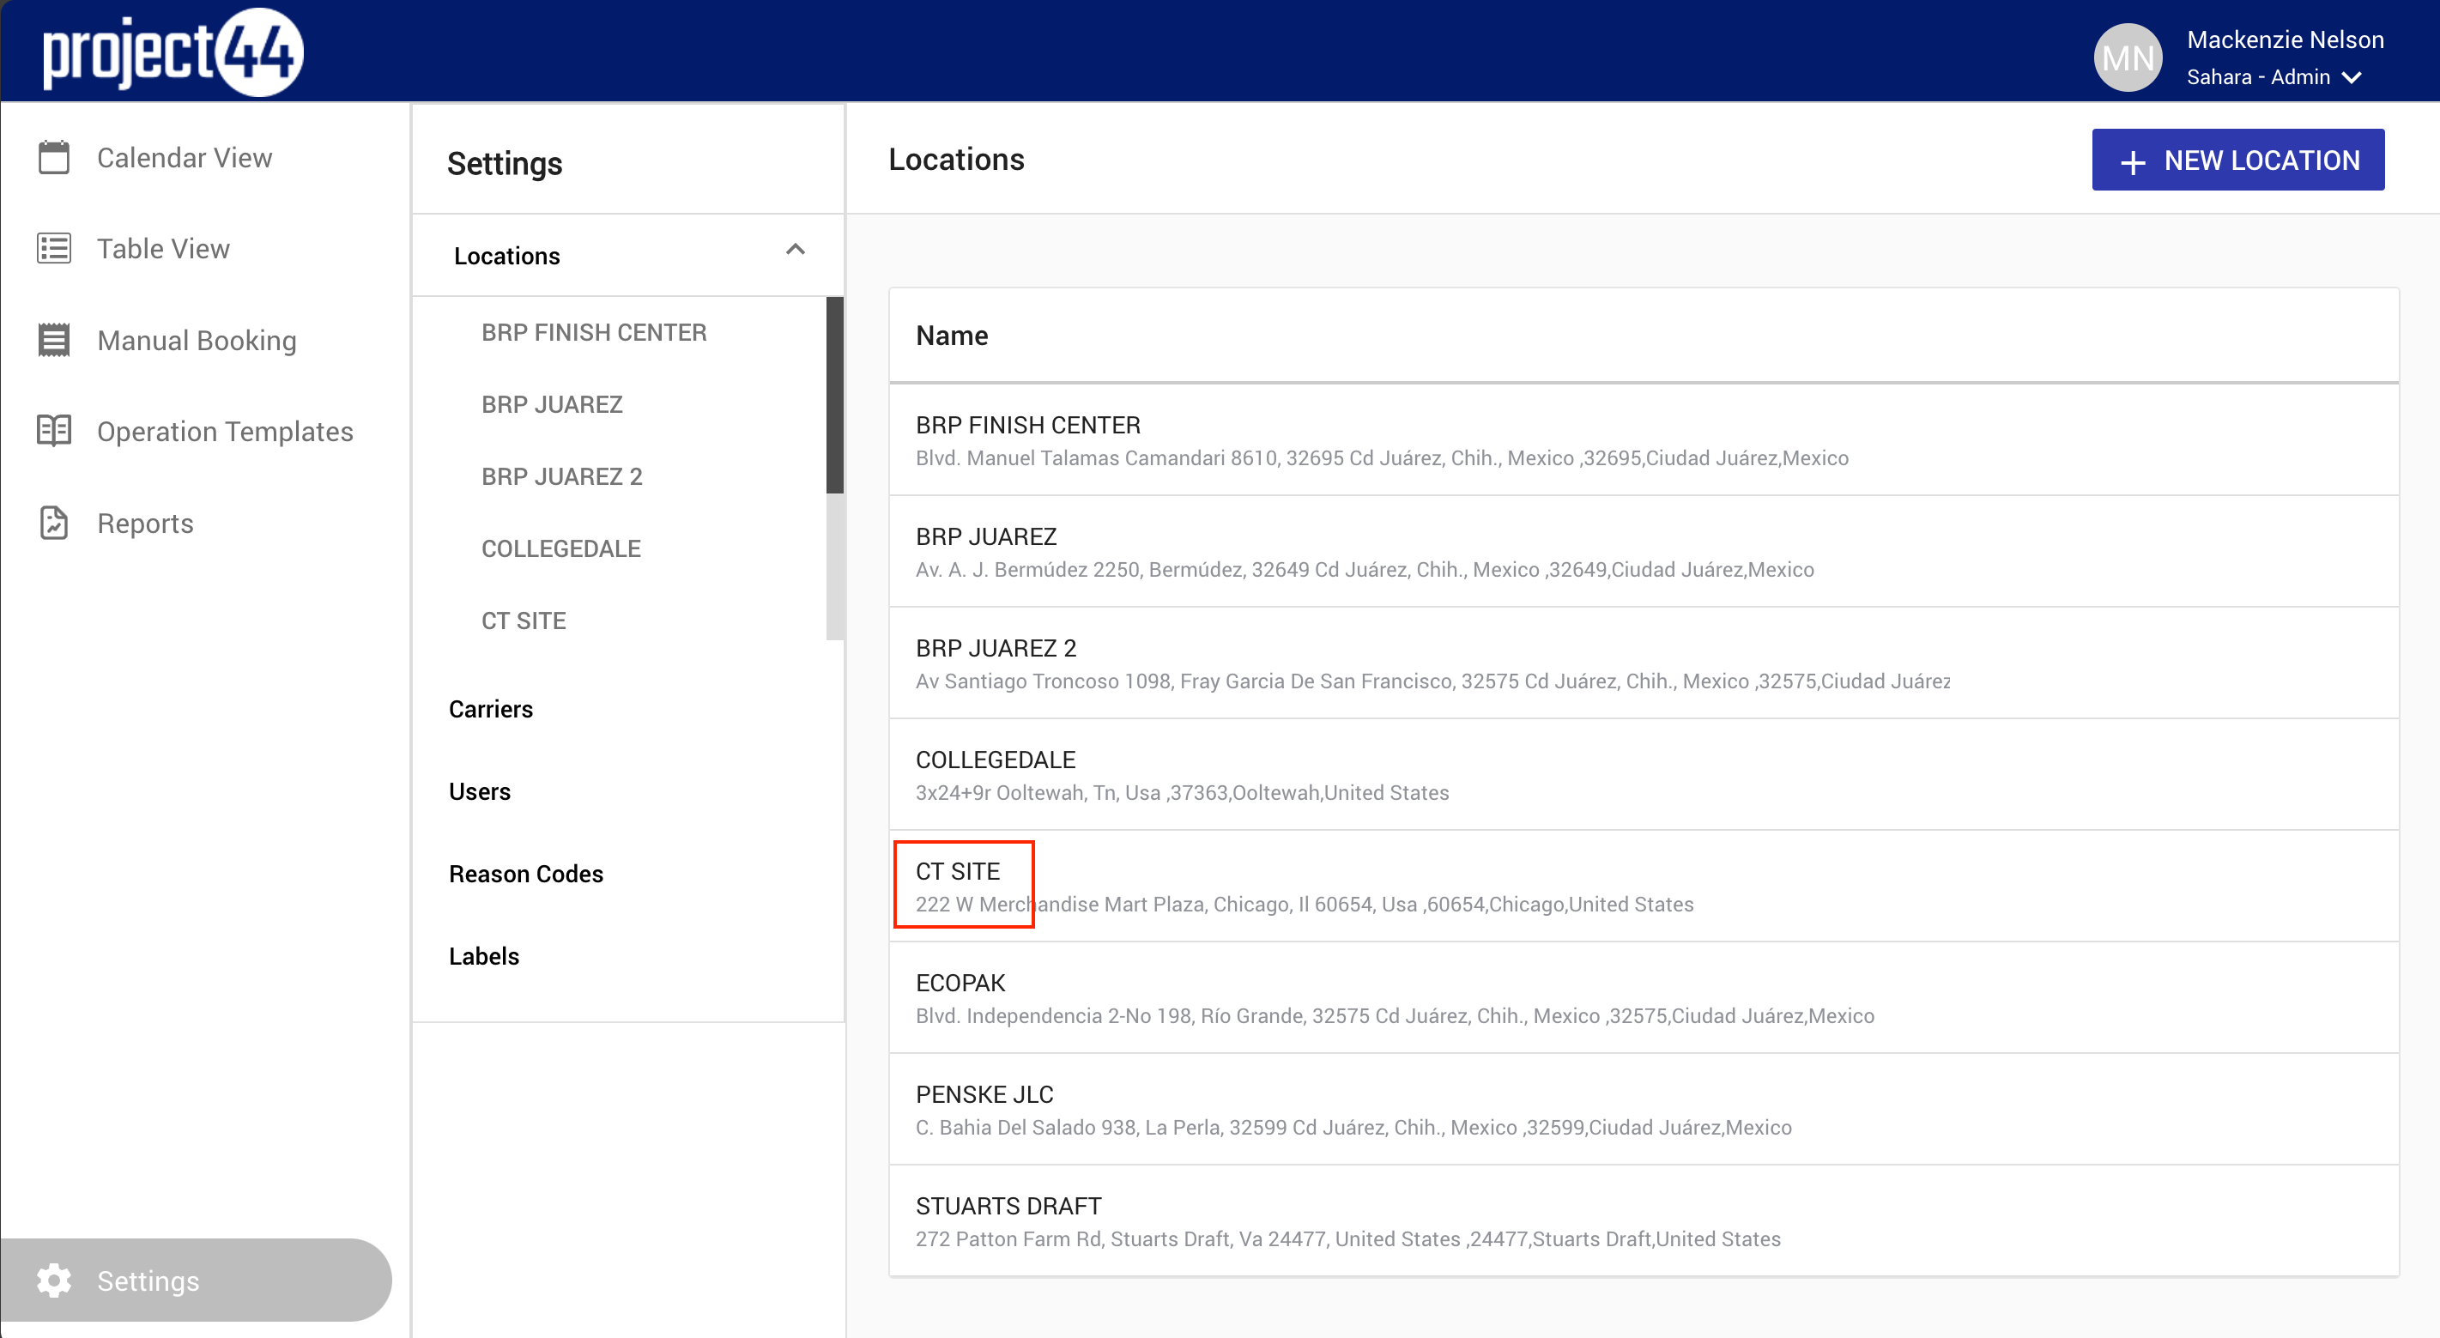Open COLLEGEDALE table row
The height and width of the screenshot is (1338, 2440).
(1644, 775)
